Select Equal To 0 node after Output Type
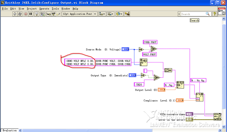This screenshot has width=227, height=132. [x=143, y=75]
